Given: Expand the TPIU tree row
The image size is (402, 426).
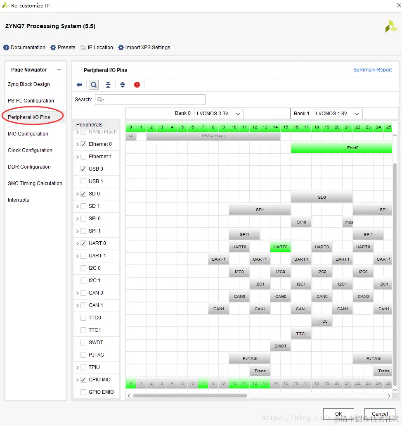Looking at the screenshot, I should pyautogui.click(x=77, y=367).
